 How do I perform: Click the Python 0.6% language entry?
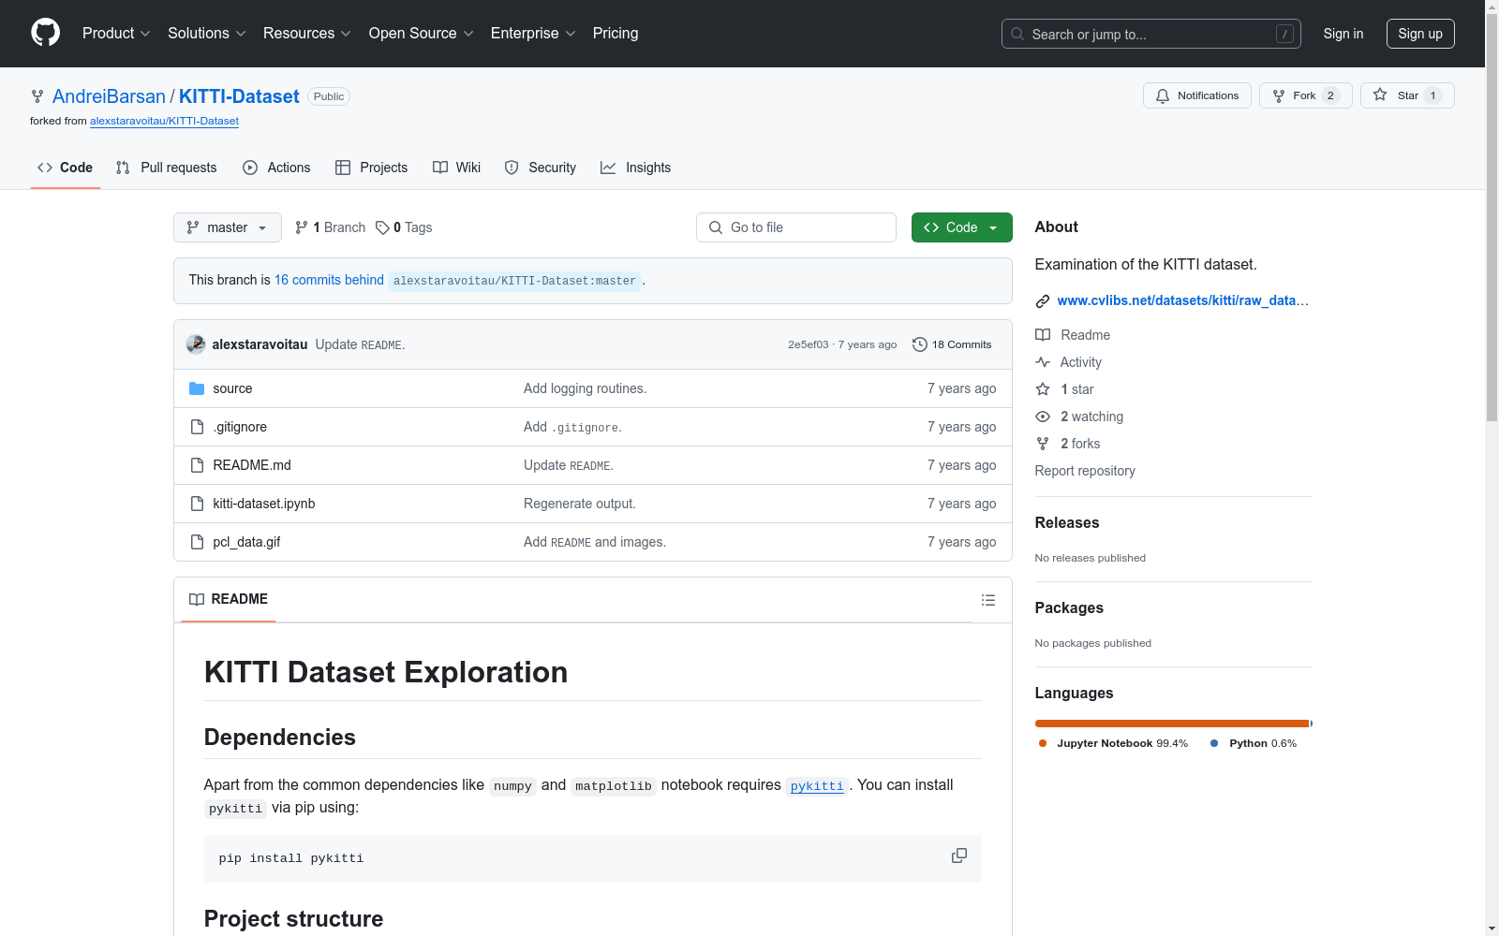click(1254, 743)
